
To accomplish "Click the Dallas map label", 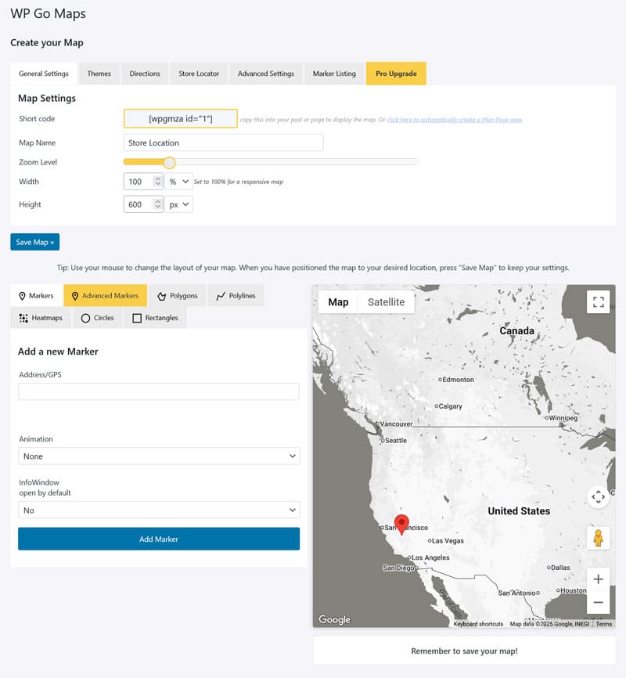I will tap(560, 568).
